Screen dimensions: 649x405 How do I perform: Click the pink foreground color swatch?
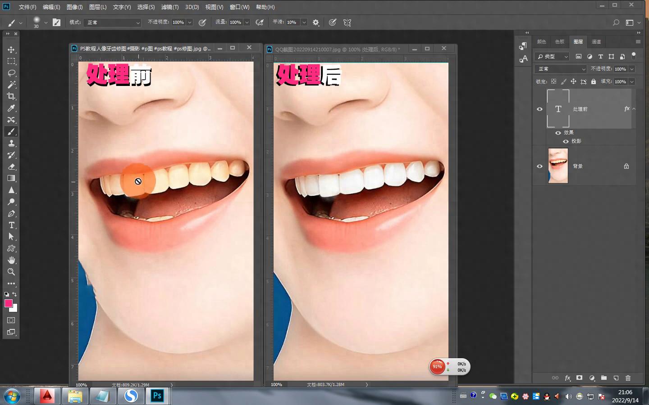[8, 303]
